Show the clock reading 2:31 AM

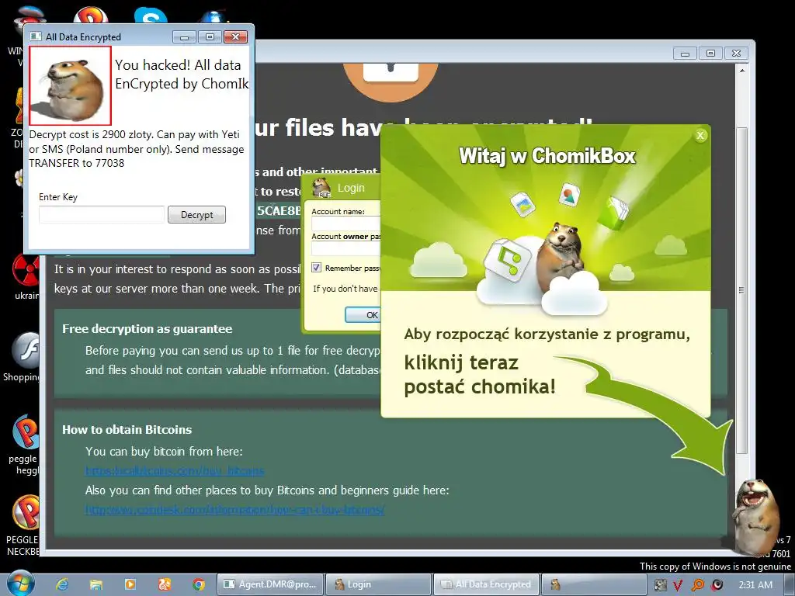[755, 585]
